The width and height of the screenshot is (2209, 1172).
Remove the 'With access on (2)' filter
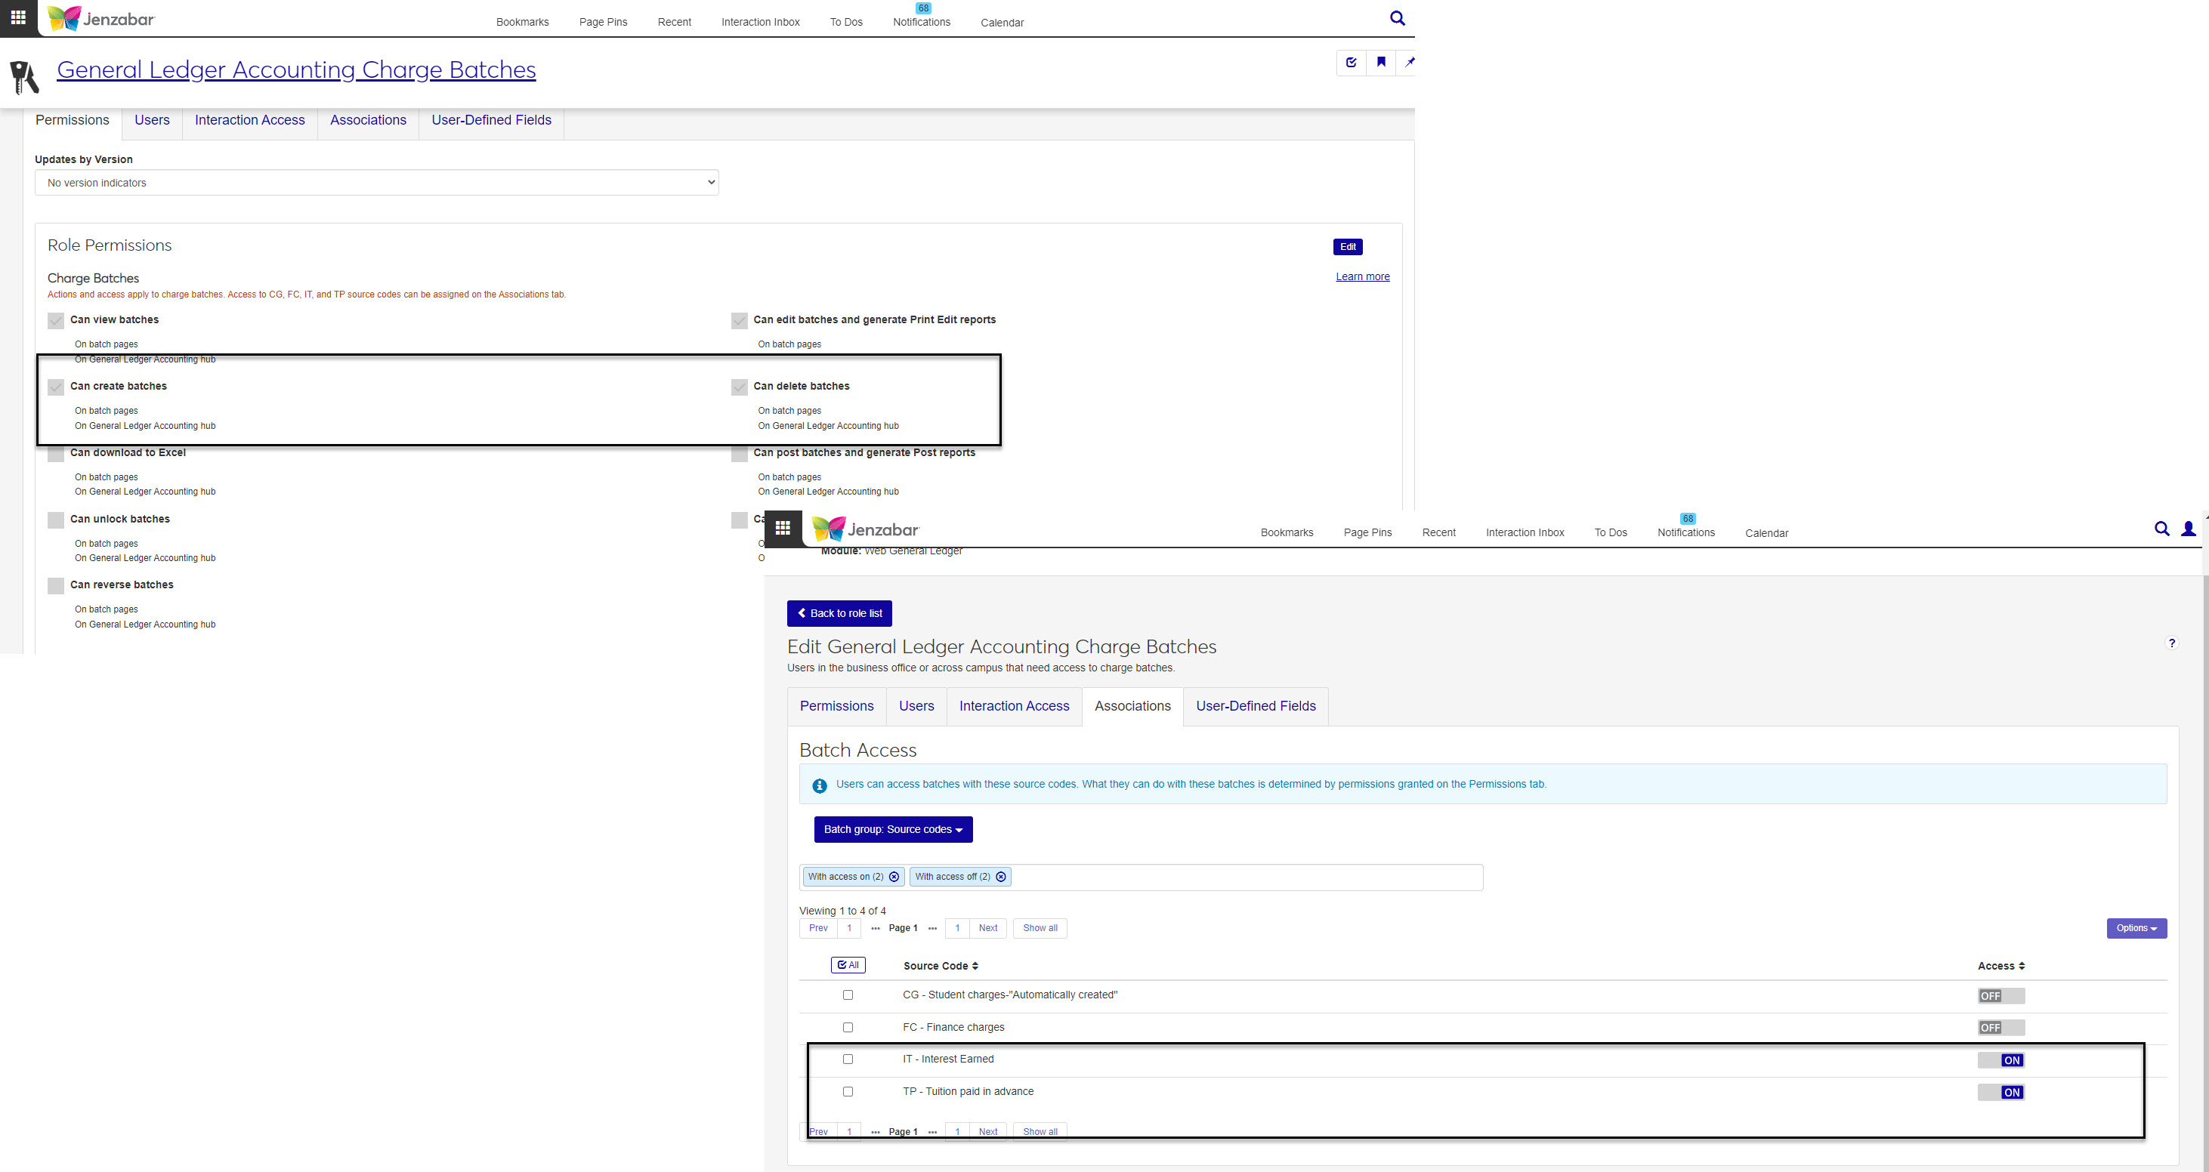pos(894,876)
